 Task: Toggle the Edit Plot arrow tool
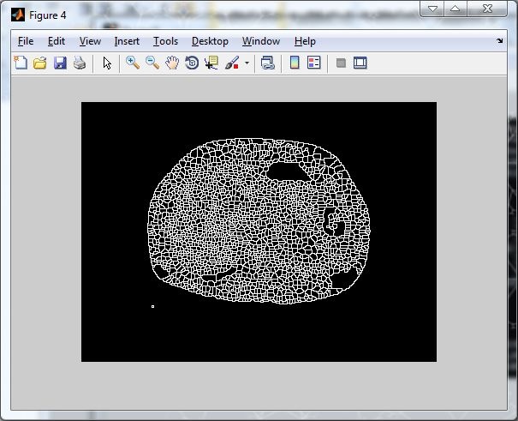[x=107, y=63]
